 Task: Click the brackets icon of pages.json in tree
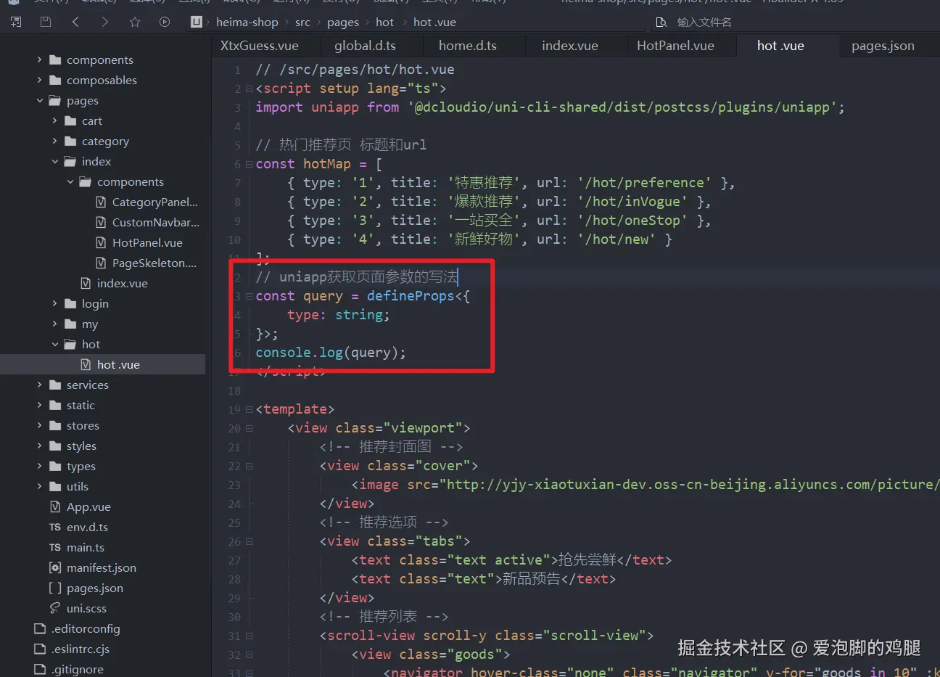coord(55,588)
